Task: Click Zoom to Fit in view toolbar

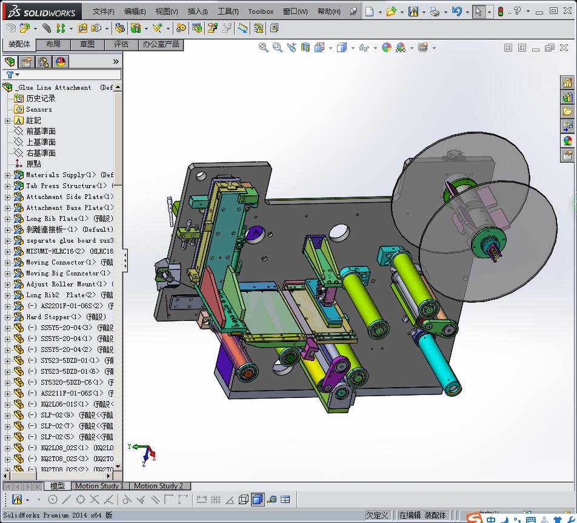Action: click(263, 47)
